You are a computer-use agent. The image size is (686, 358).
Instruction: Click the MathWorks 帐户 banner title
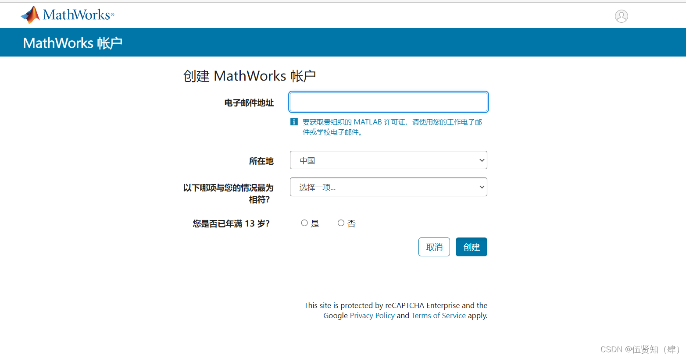click(x=73, y=43)
